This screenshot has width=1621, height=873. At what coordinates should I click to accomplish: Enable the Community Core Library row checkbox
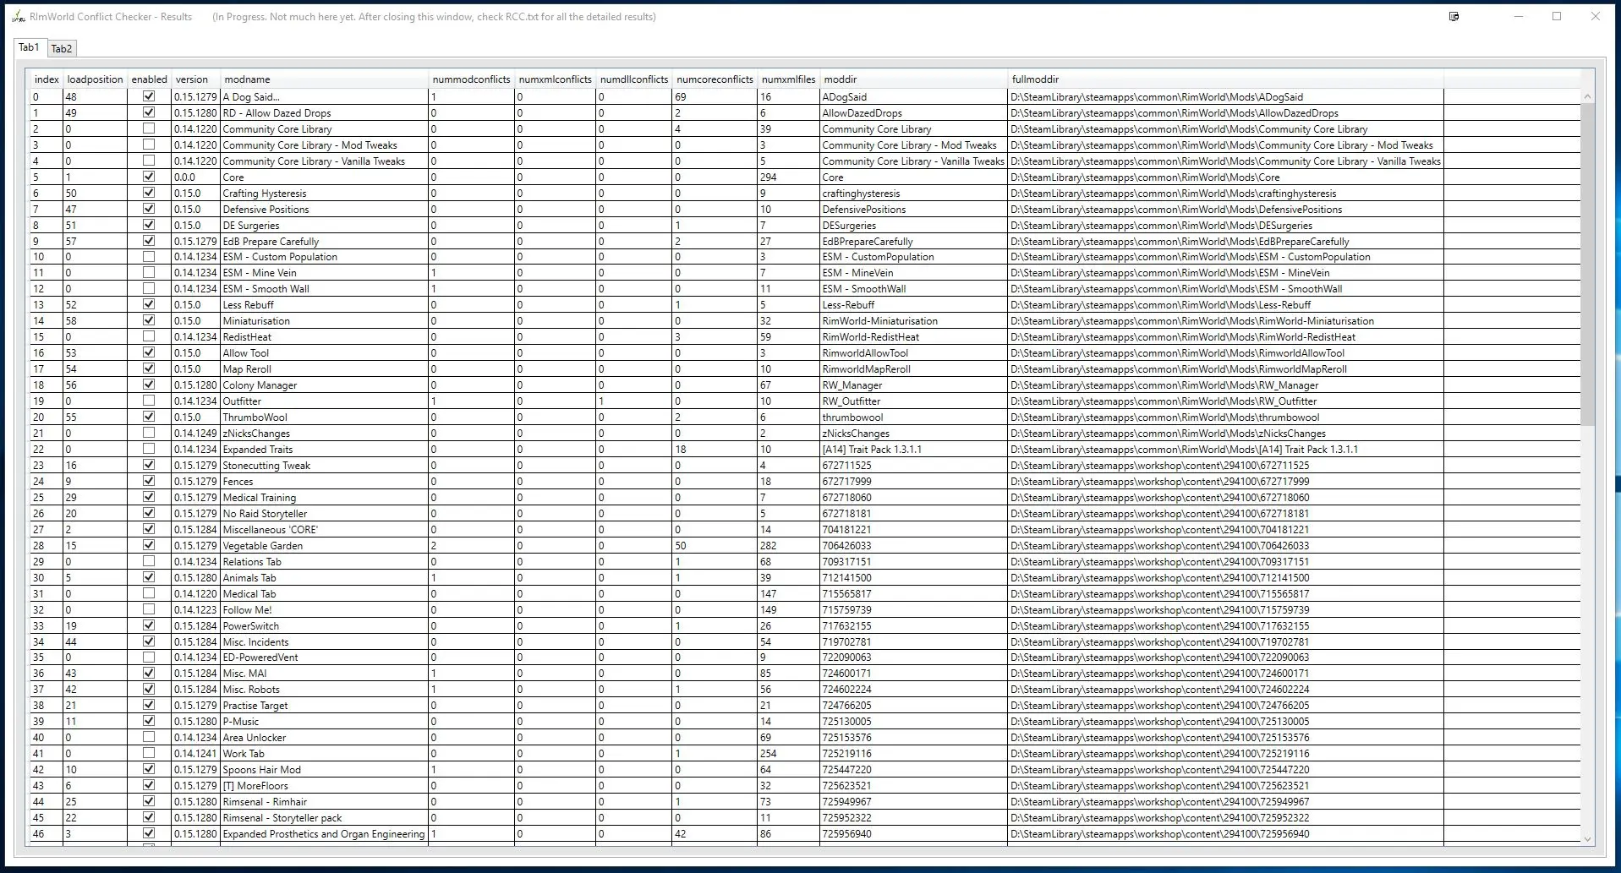point(149,128)
